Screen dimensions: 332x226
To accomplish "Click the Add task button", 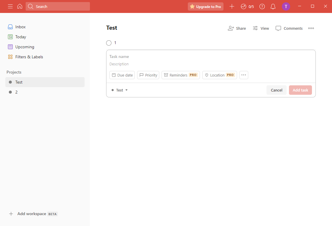I will click(300, 90).
